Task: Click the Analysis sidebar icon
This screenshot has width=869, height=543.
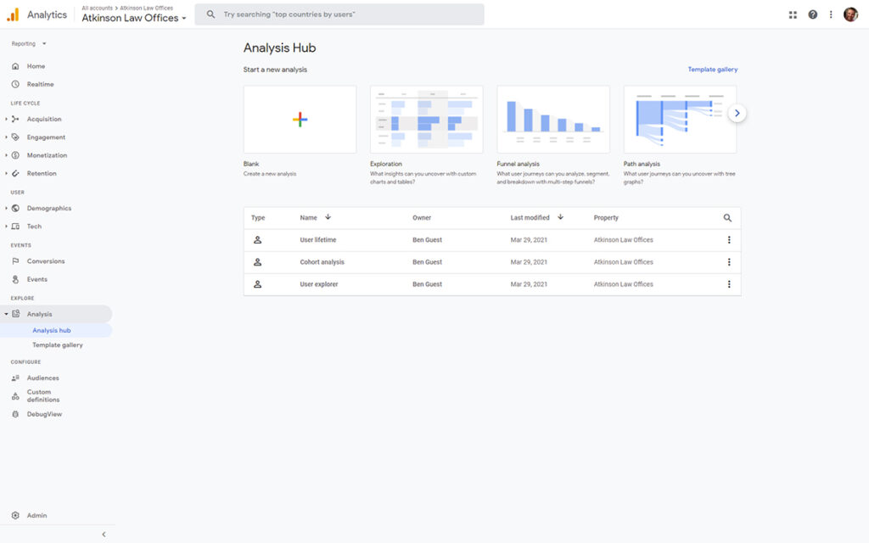Action: [x=15, y=314]
